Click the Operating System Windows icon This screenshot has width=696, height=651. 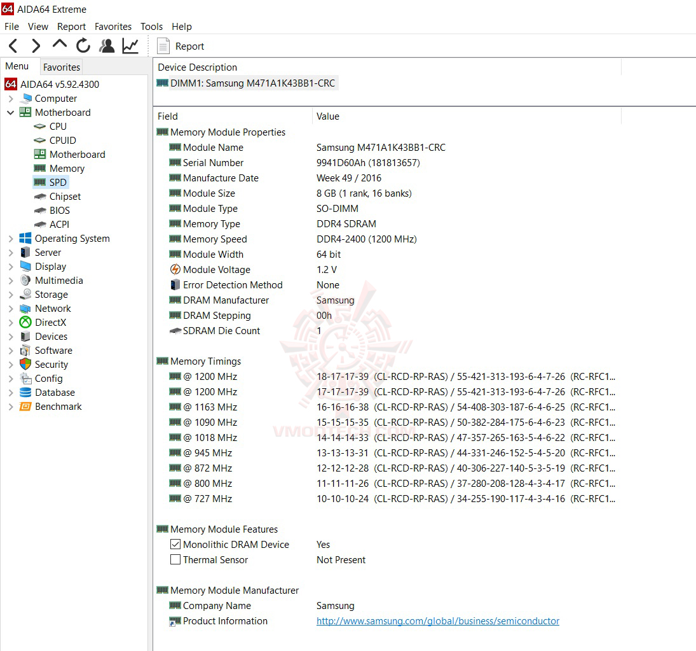click(x=25, y=239)
